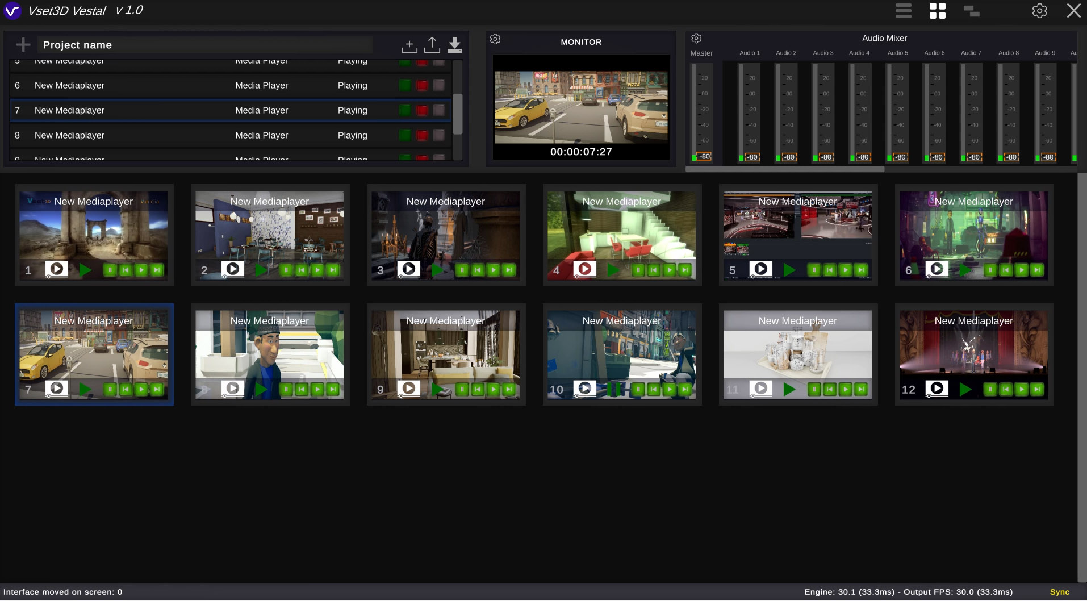This screenshot has height=601, width=1087.
Task: Click the Project name field
Action: (205, 45)
